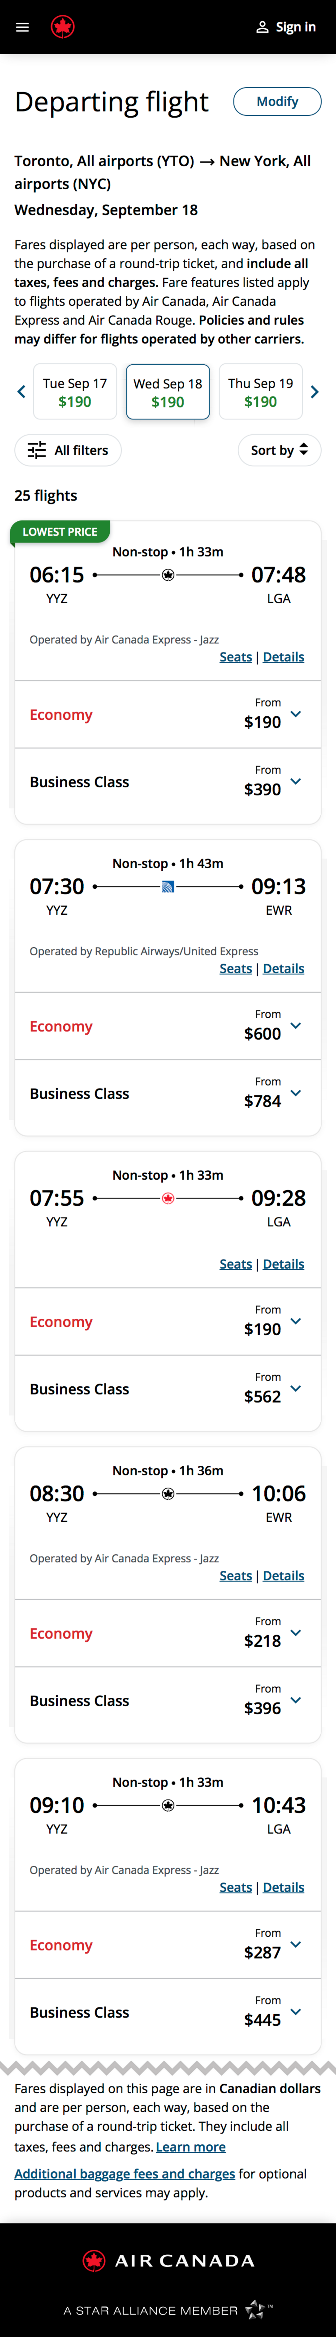Open the Sort by dropdown
The width and height of the screenshot is (336, 2337).
279,450
